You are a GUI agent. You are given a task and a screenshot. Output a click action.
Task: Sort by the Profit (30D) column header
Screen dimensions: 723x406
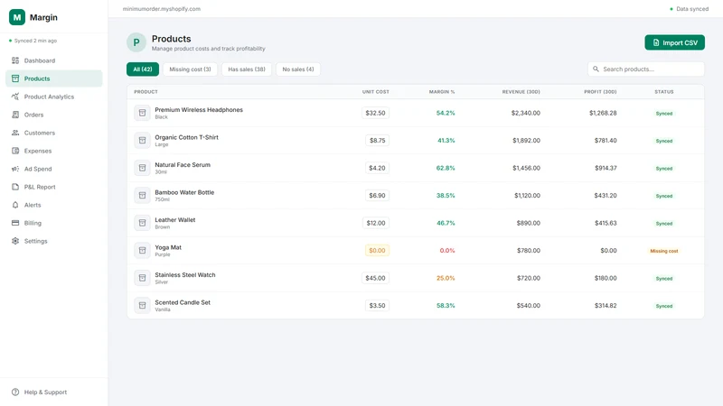point(600,92)
